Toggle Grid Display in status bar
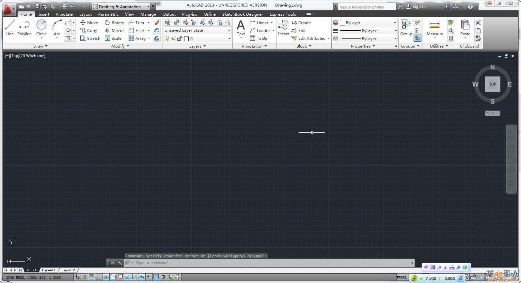The width and height of the screenshot is (521, 283). tap(91, 277)
